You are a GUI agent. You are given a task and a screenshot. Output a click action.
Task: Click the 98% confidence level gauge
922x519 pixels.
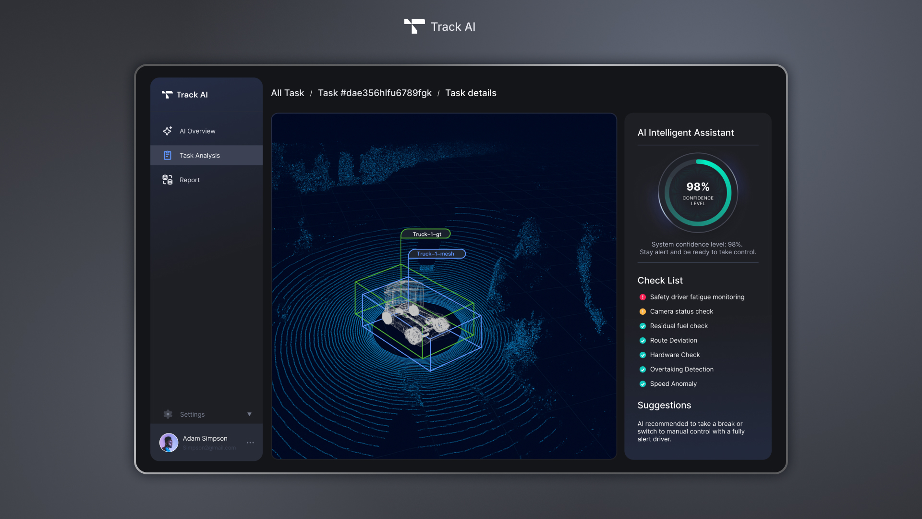tap(698, 193)
